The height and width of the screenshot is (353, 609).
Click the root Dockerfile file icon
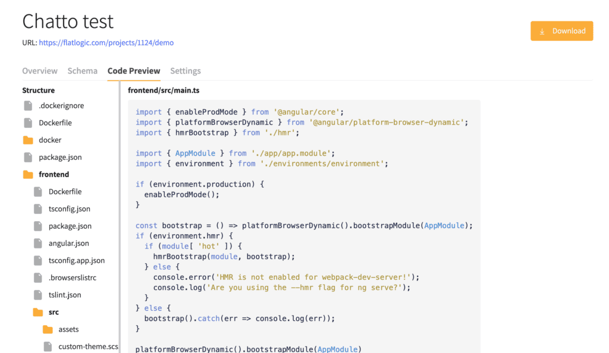tap(28, 122)
